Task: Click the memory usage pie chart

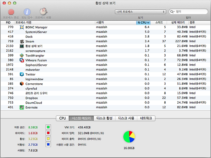Action: (129, 137)
